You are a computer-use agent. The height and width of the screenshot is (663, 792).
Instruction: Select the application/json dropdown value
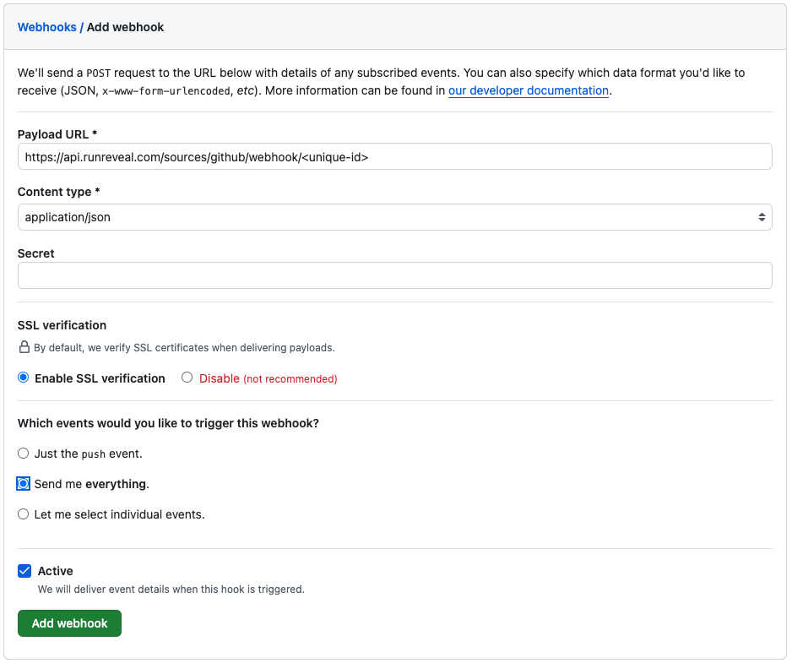click(x=69, y=217)
